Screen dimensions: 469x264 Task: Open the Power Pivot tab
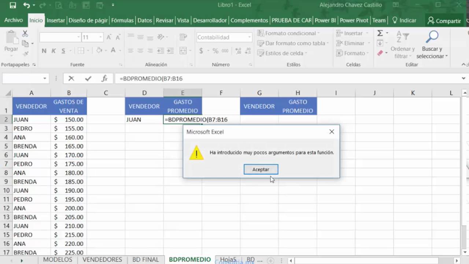point(354,21)
